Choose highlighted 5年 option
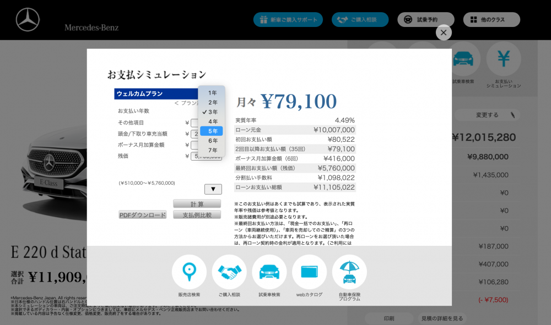551x325 pixels. click(212, 131)
